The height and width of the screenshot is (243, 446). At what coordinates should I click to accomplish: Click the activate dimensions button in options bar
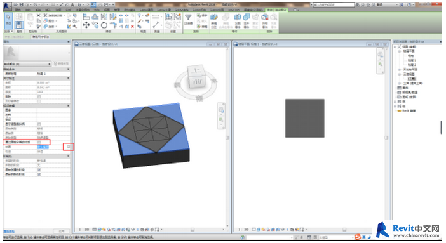[x=41, y=37]
